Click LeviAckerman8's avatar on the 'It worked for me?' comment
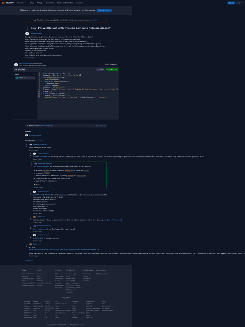Screen dimensions: 245x327 (x=34, y=235)
